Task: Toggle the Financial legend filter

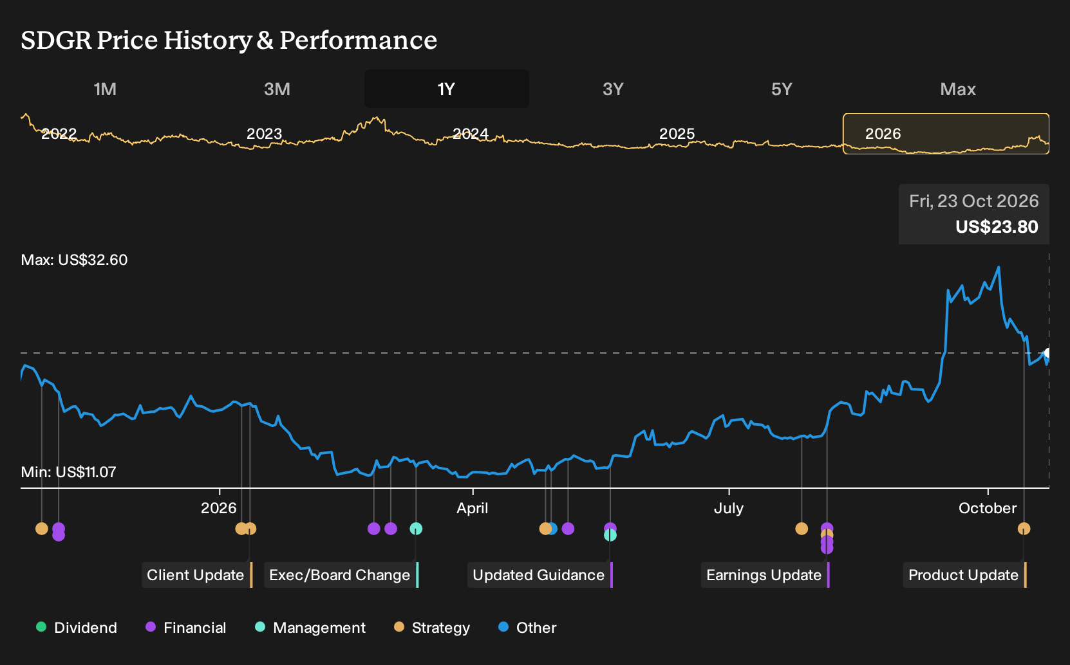Action: (185, 628)
